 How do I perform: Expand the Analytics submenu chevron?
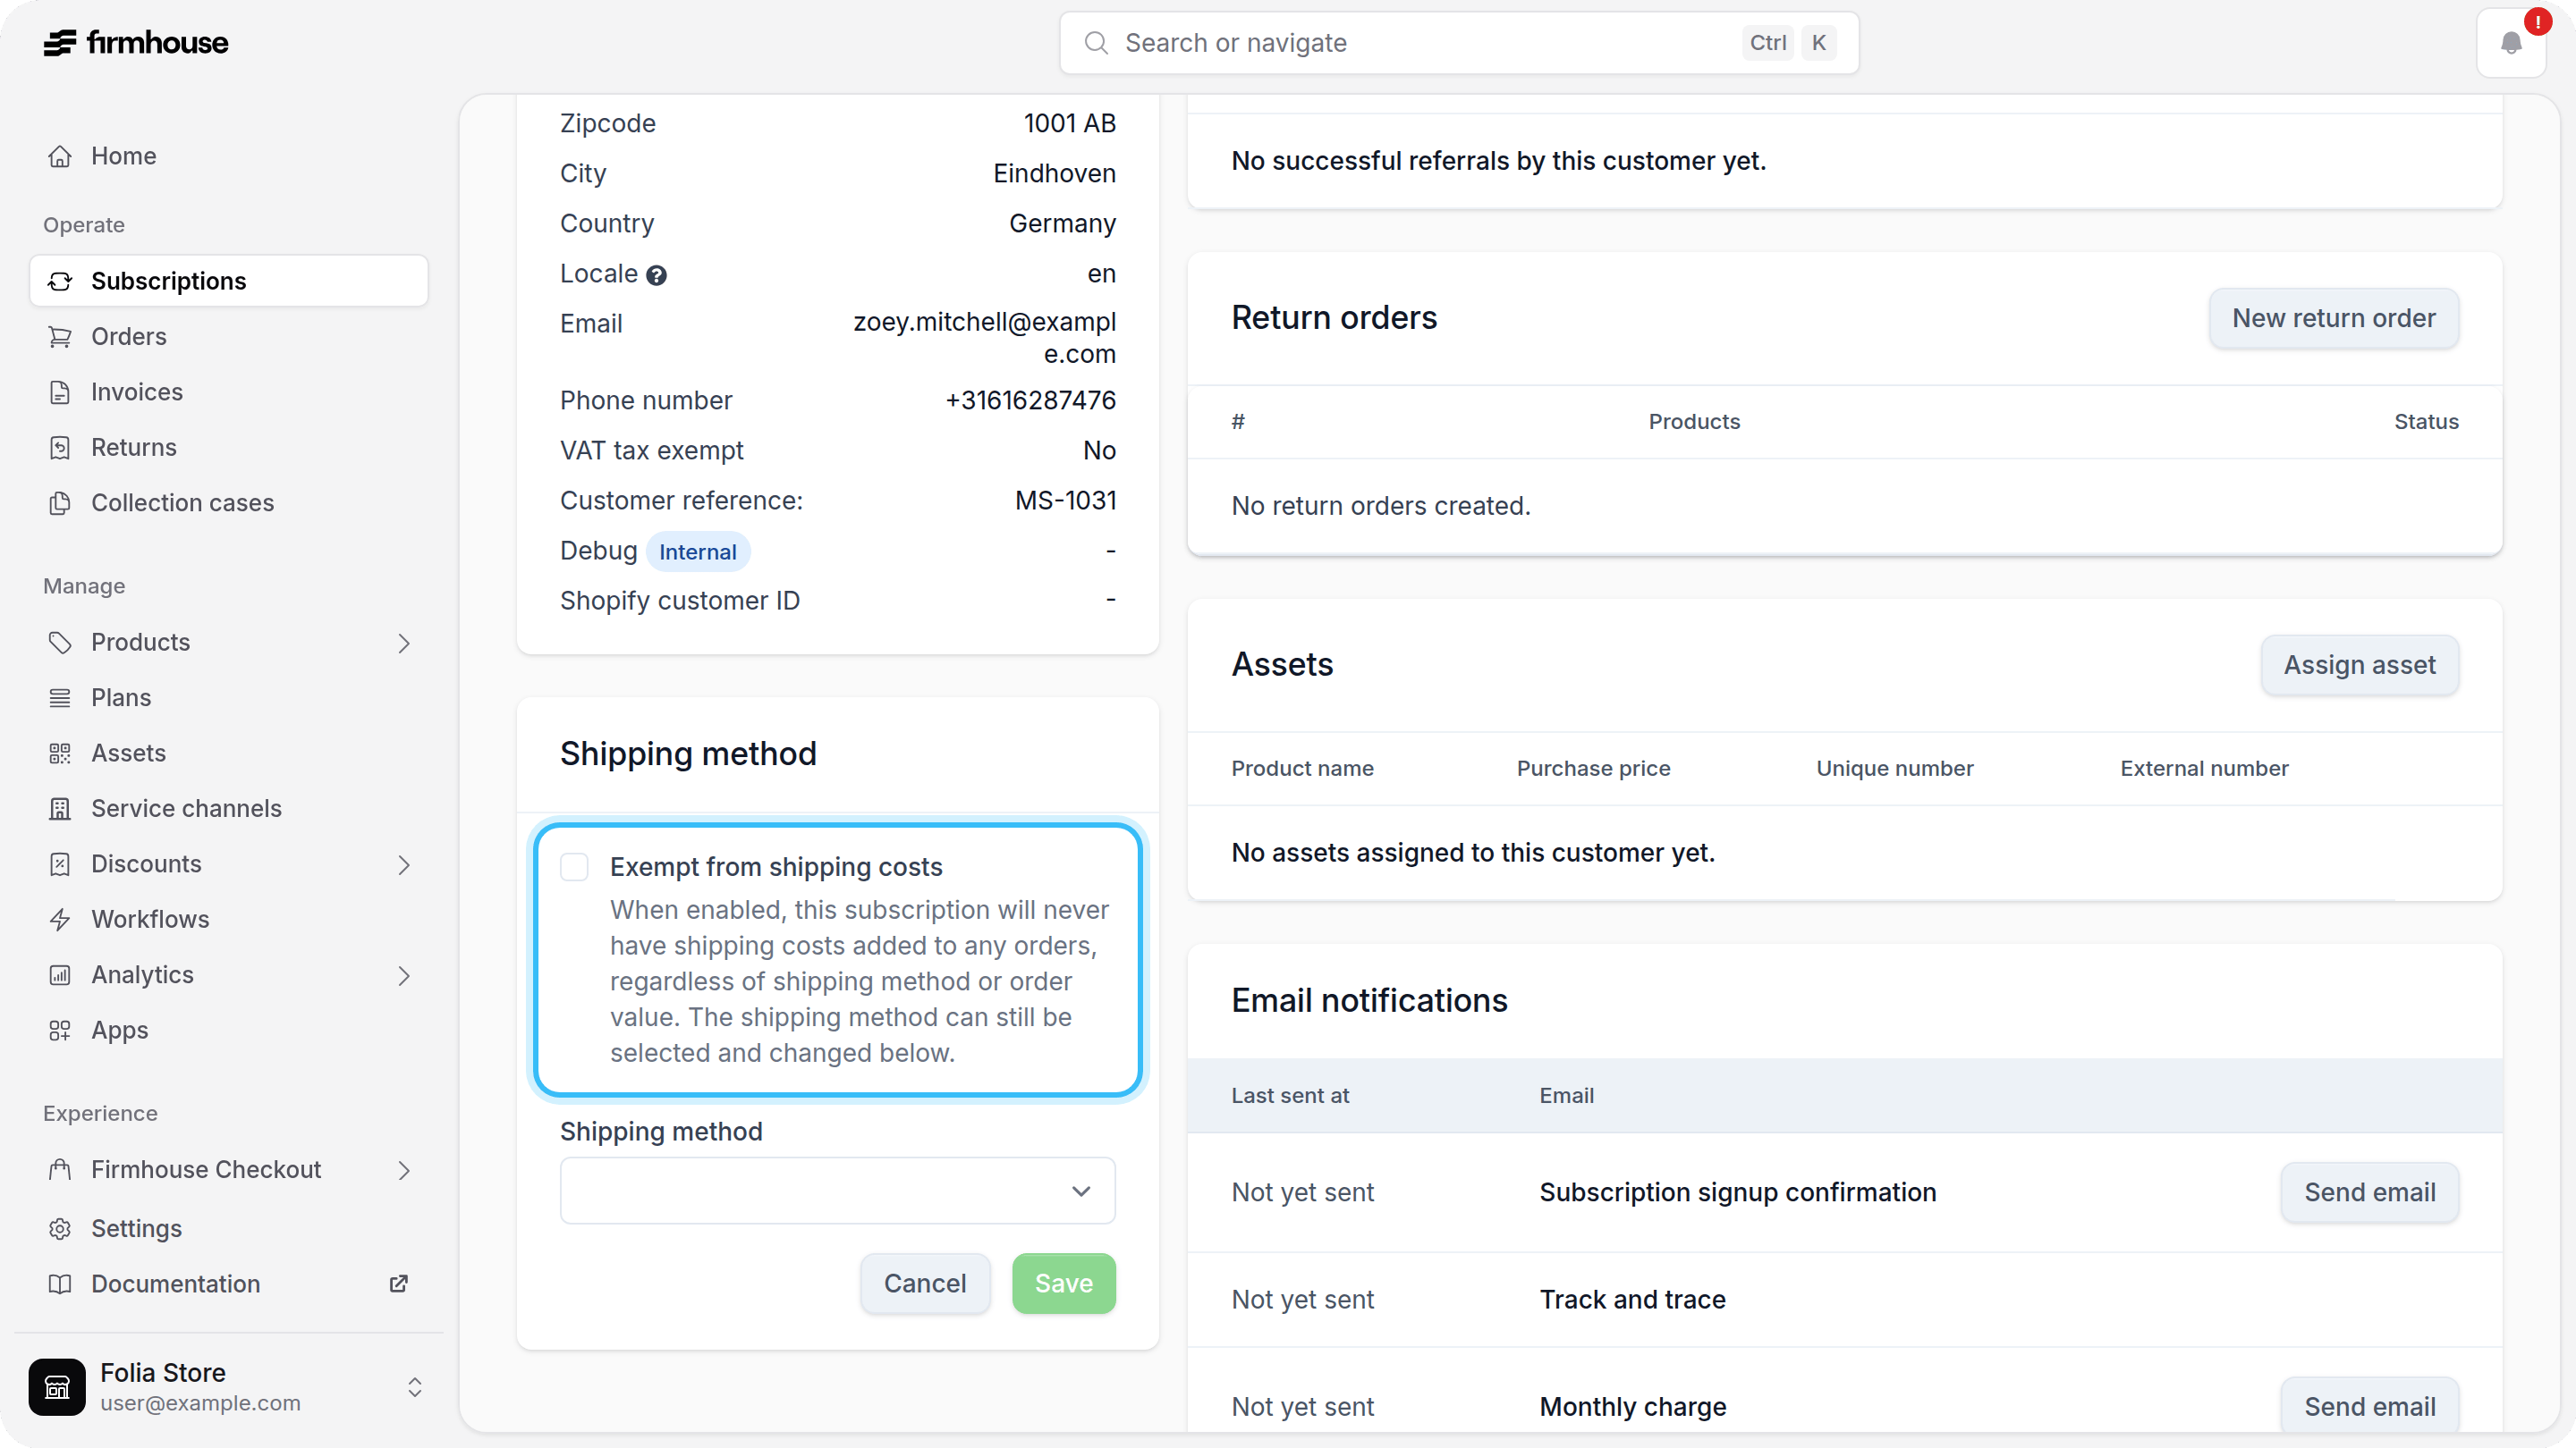point(404,975)
